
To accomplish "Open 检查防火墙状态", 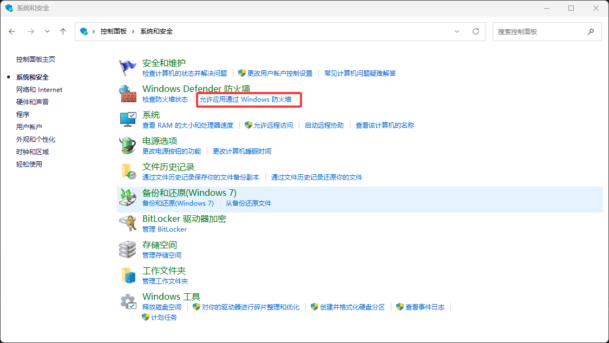I will (165, 100).
